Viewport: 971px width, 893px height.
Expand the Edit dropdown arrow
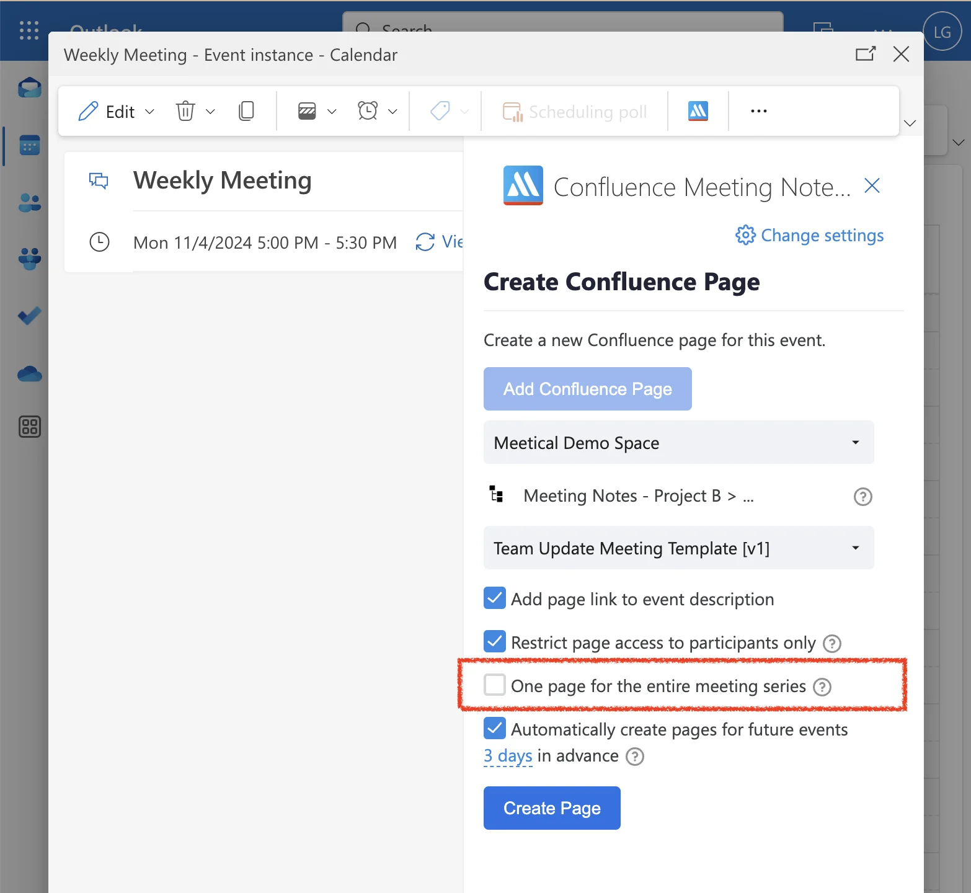149,112
